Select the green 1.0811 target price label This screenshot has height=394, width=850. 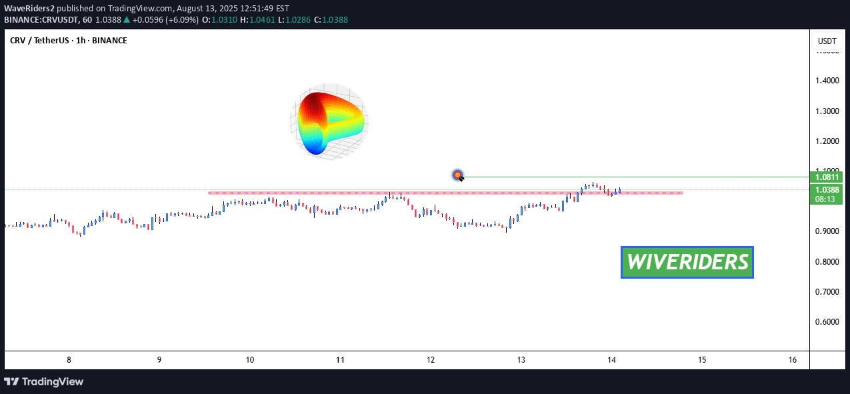click(x=827, y=177)
